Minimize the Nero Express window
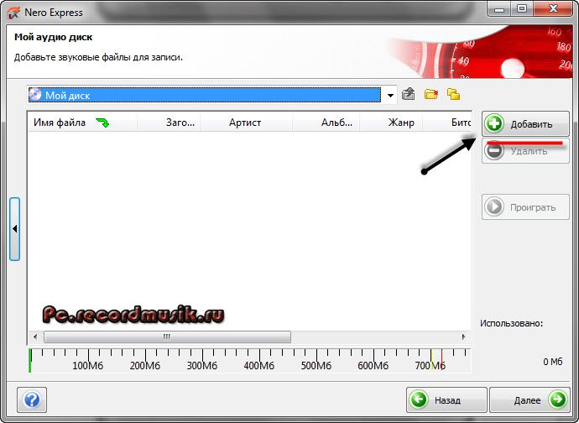This screenshot has height=423, width=579. coord(499,9)
